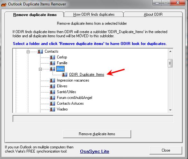Open the OsaSync Lite link
This screenshot has height=159, width=188.
click(x=94, y=151)
